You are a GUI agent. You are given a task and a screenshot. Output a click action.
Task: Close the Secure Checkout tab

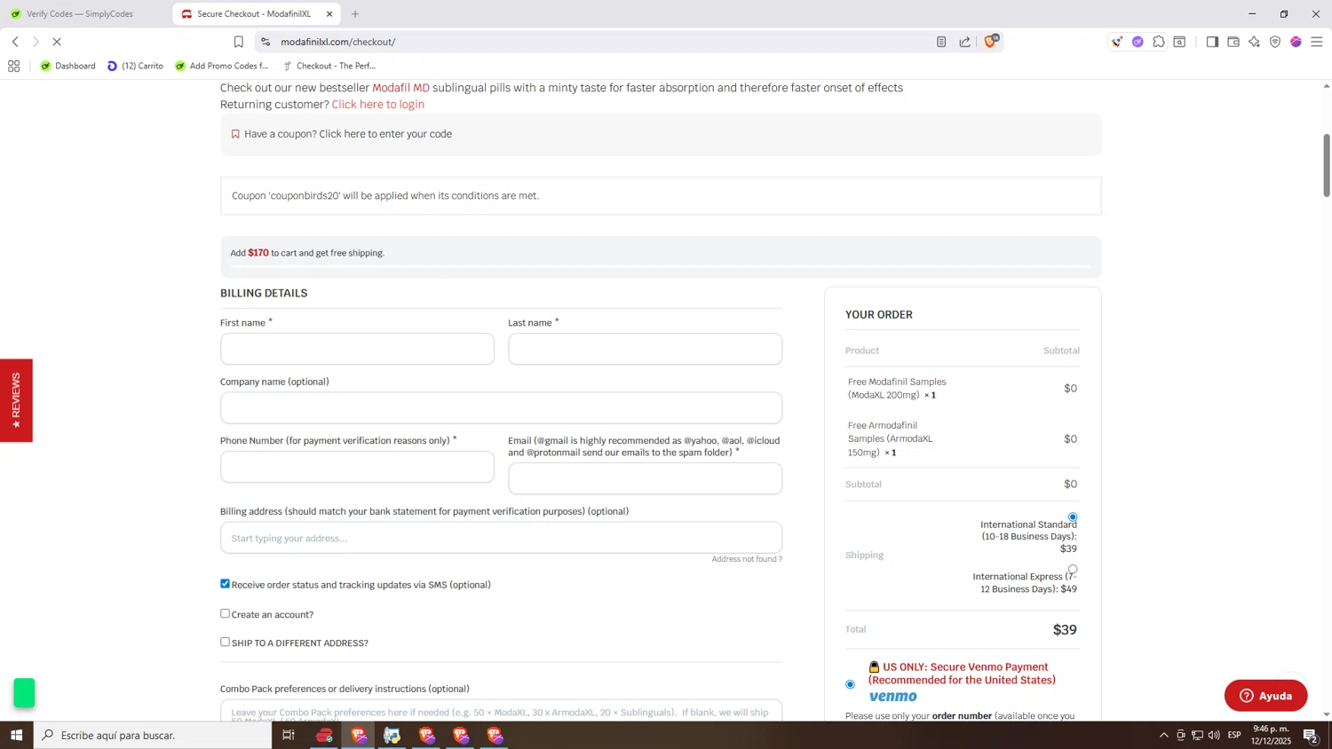329,14
